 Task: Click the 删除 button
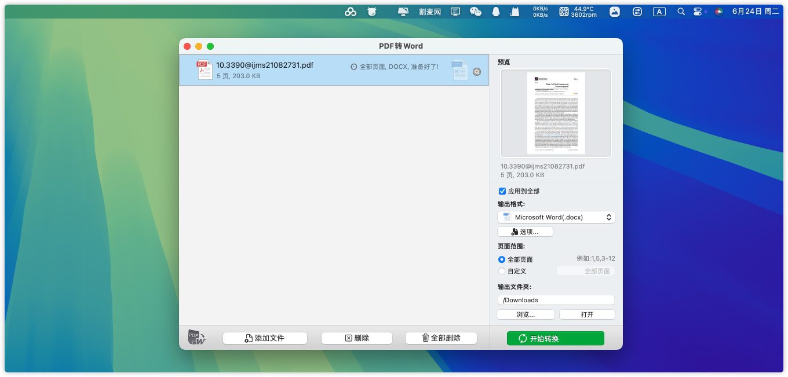pyautogui.click(x=357, y=338)
